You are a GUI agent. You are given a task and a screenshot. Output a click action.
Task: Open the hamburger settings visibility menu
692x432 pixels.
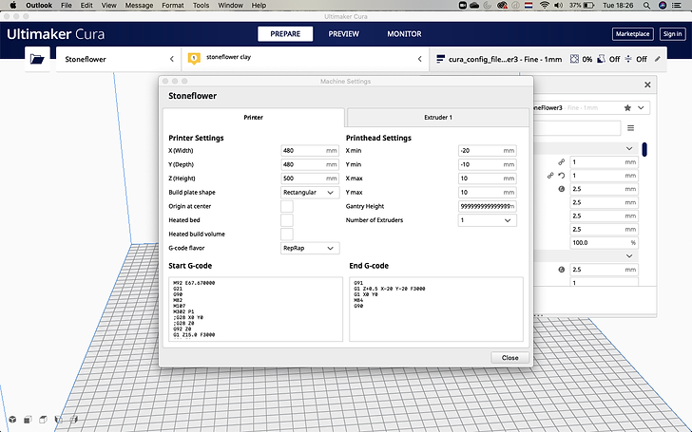(630, 128)
